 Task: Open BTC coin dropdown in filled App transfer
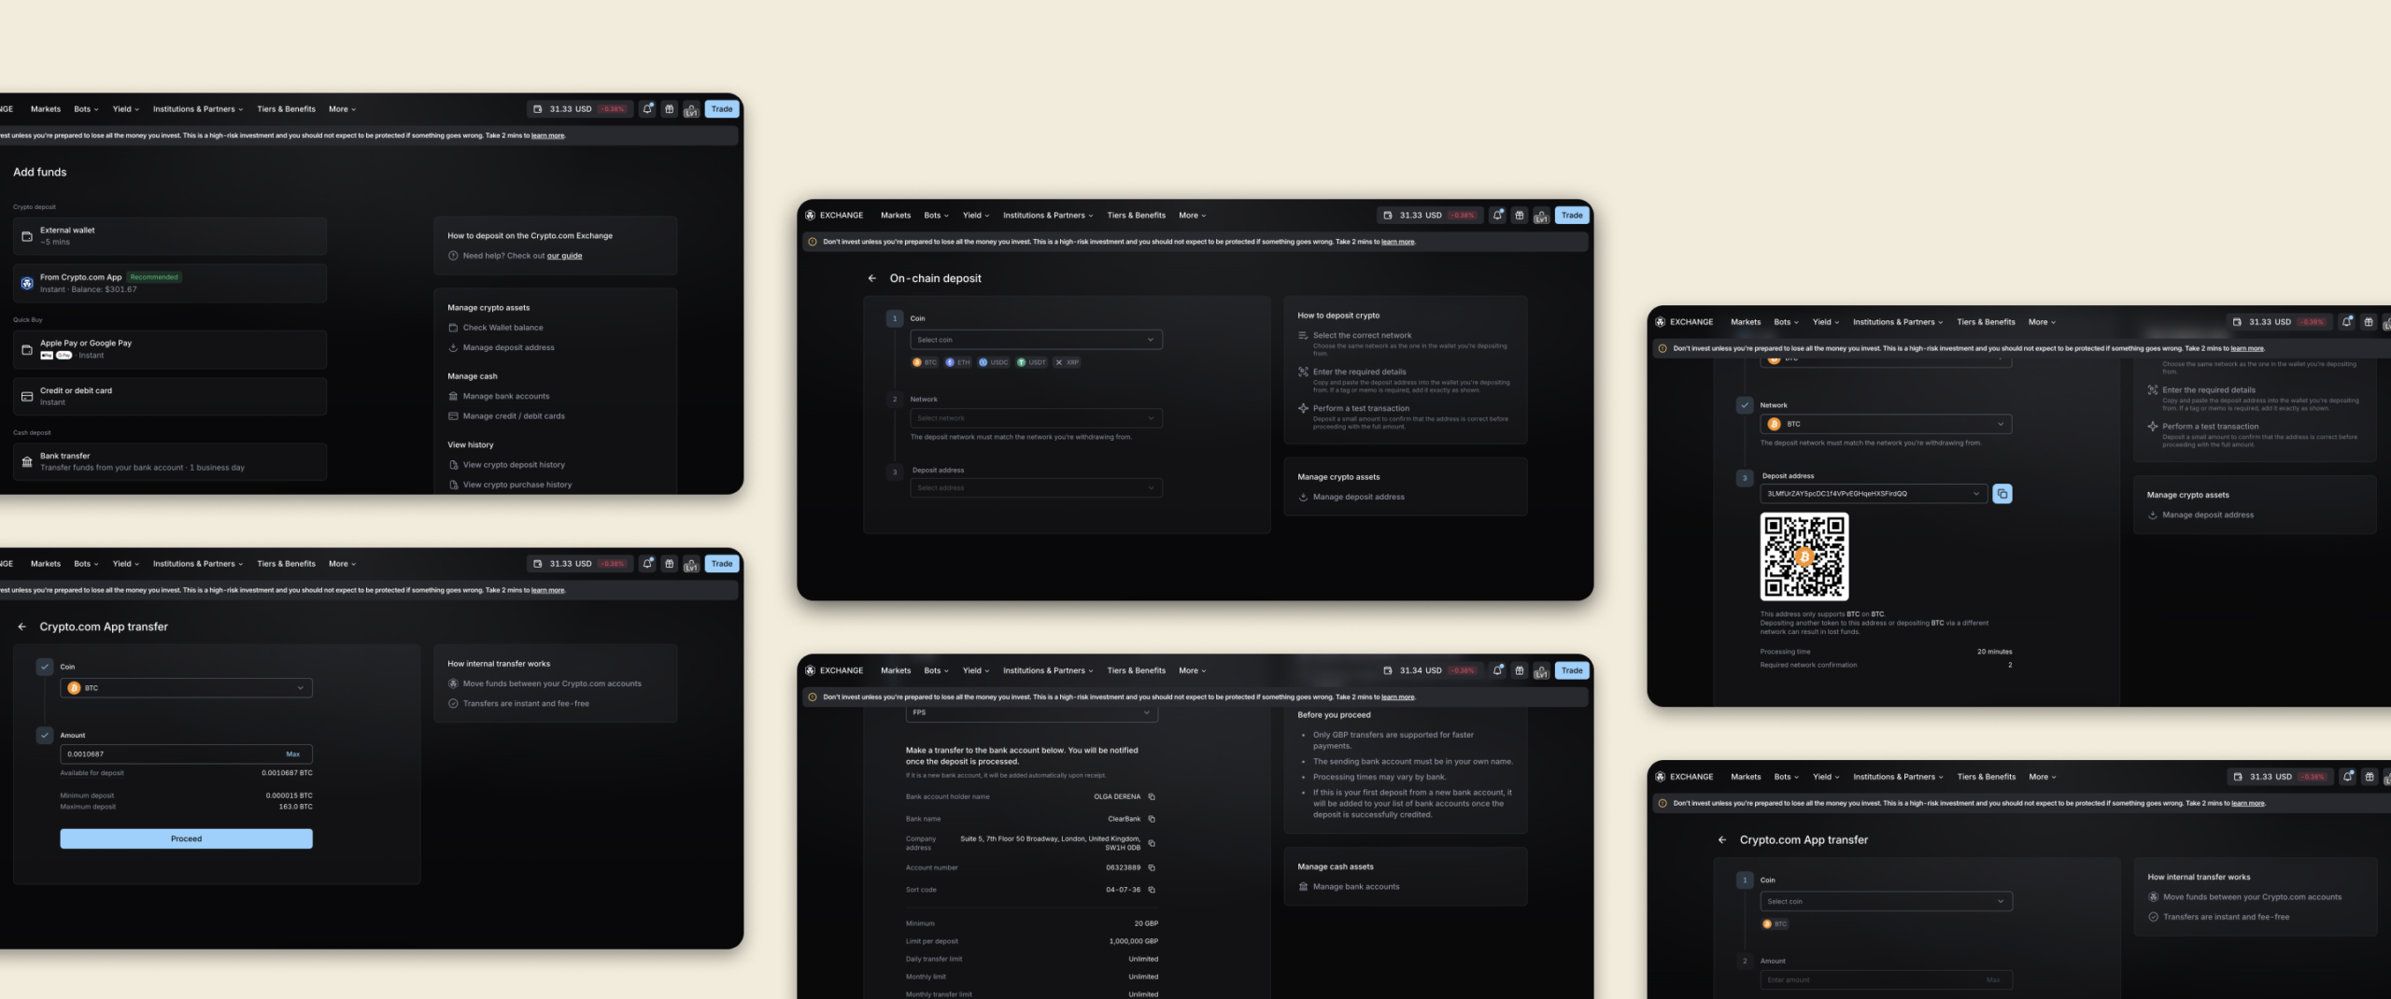tap(186, 688)
